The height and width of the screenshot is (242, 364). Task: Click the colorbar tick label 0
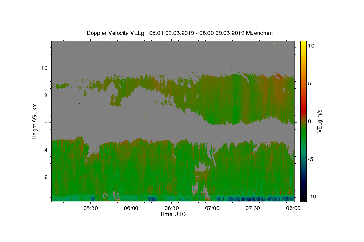pos(310,121)
